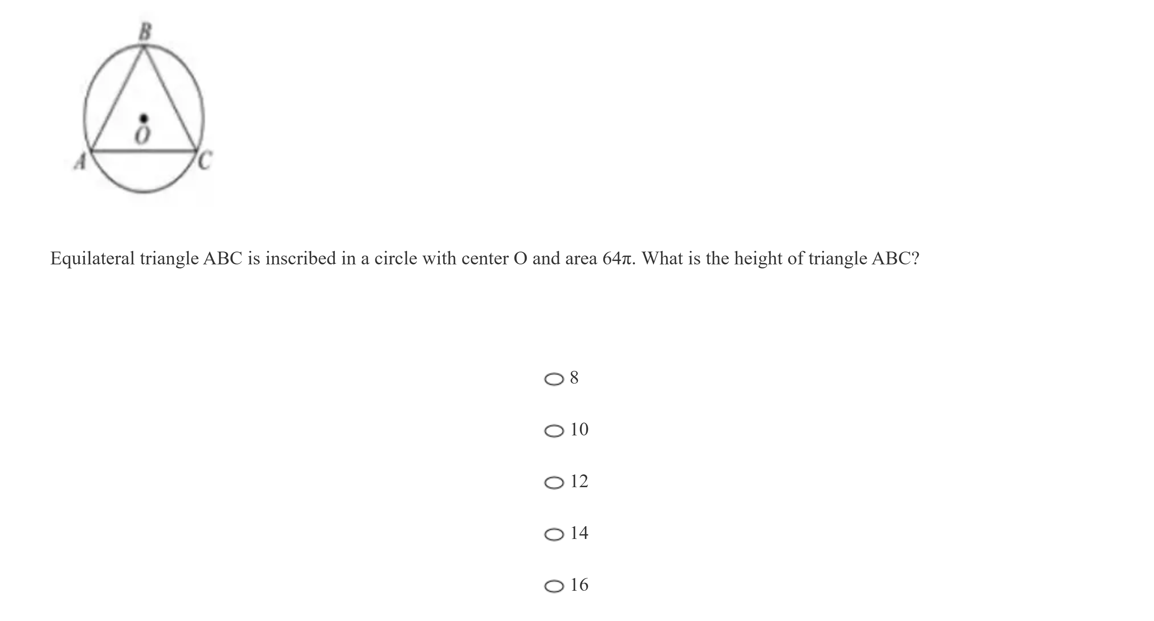The width and height of the screenshot is (1154, 621).
Task: Choose the radio button next to 10
Action: (x=554, y=431)
